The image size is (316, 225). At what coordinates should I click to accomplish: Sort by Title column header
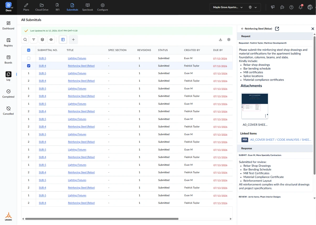(70, 50)
